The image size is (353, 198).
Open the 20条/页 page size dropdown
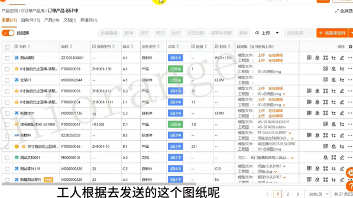[318, 194]
